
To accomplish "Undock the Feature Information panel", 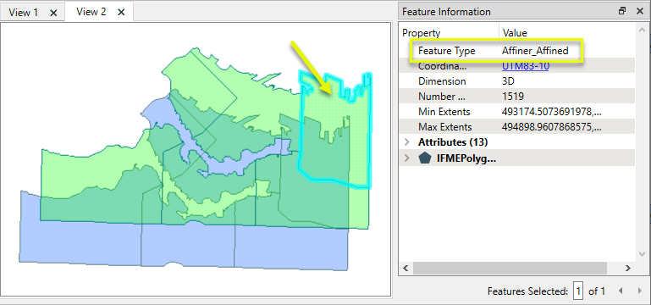I will (x=622, y=11).
